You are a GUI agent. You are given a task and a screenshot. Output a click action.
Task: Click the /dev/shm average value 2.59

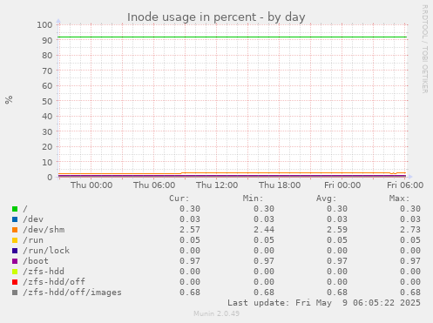(337, 230)
